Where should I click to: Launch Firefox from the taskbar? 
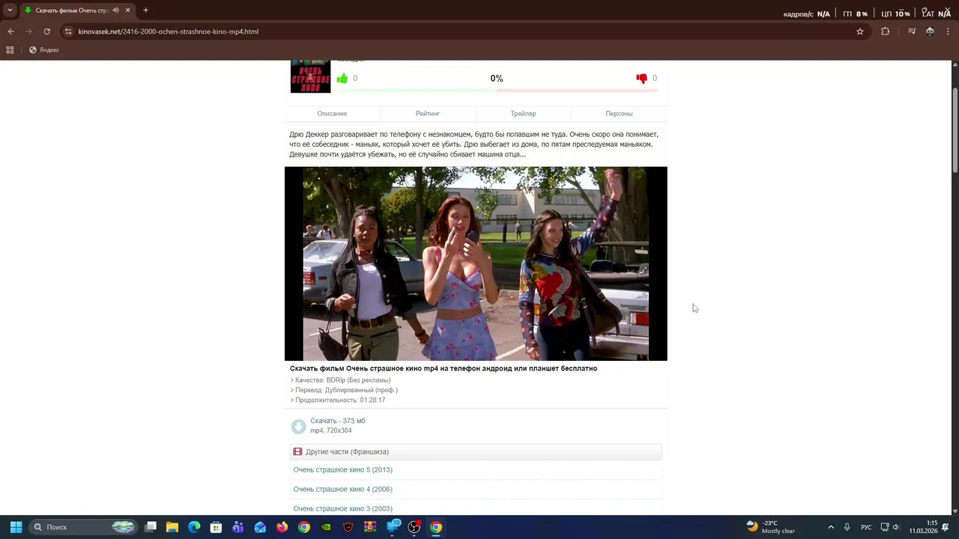282,527
